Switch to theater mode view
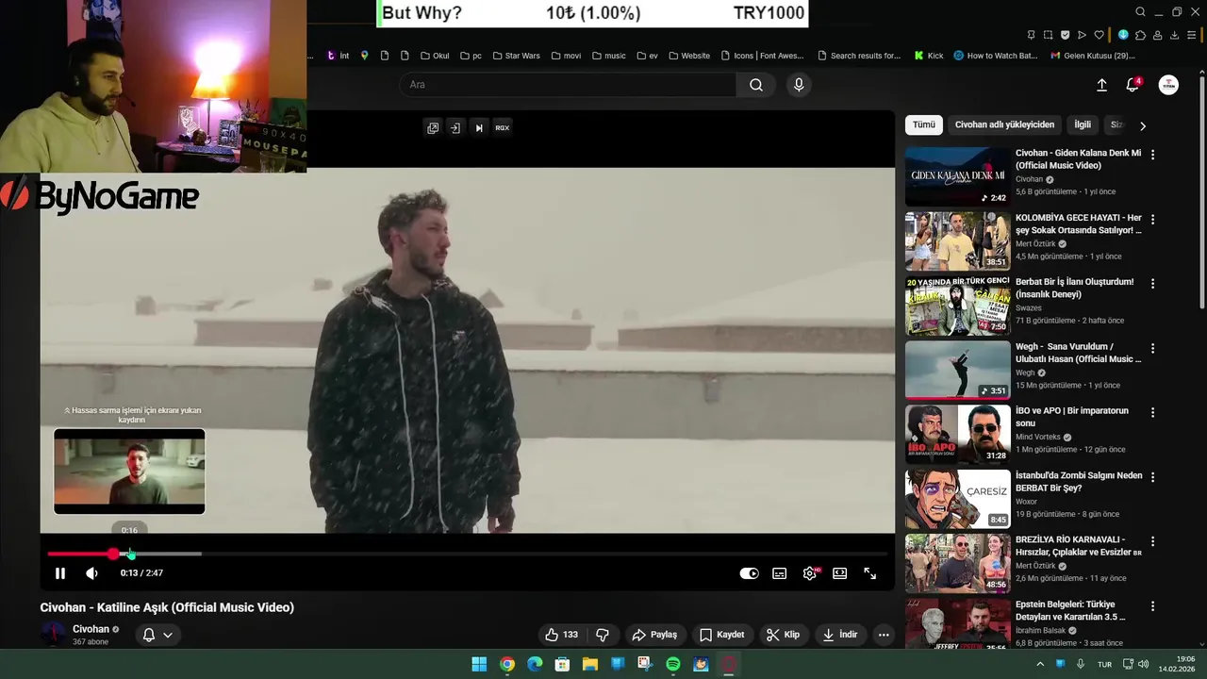The height and width of the screenshot is (679, 1207). 839,573
